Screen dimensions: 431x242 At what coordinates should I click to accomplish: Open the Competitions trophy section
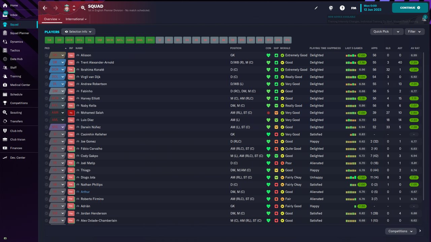click(19, 103)
